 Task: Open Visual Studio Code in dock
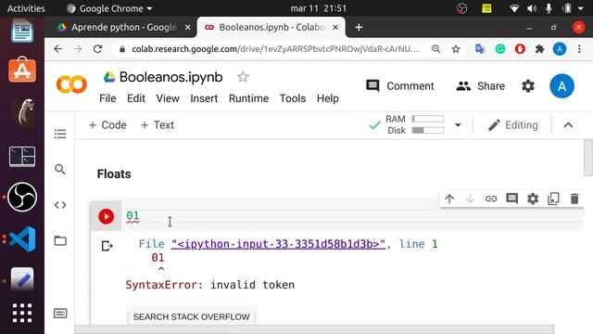pos(22,239)
